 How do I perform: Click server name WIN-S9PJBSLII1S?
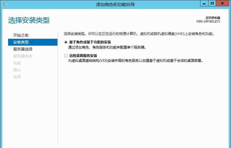click(x=208, y=21)
